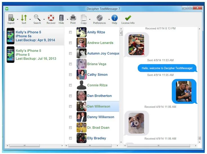207x154 pixels.
Task: Check the box next to Amity Ritze
Action: [70, 32]
